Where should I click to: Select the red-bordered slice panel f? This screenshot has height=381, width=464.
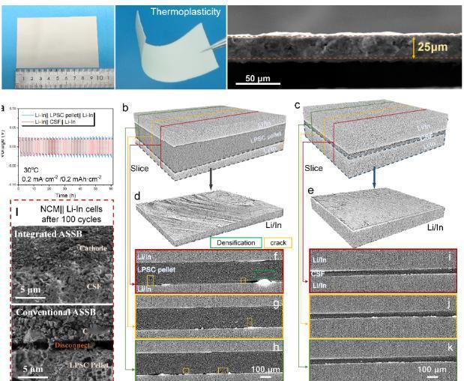[x=209, y=271]
